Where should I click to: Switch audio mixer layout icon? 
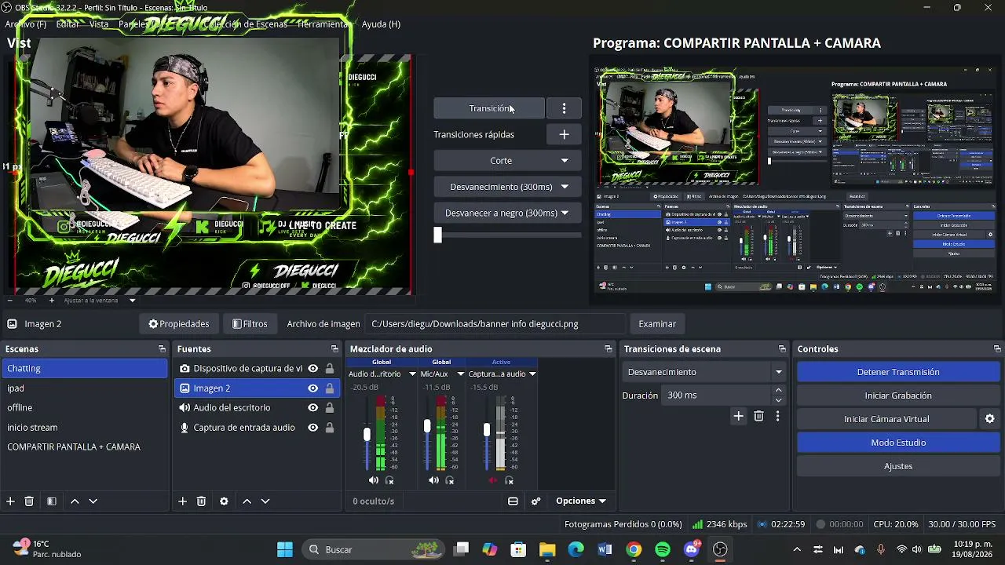pos(513,501)
